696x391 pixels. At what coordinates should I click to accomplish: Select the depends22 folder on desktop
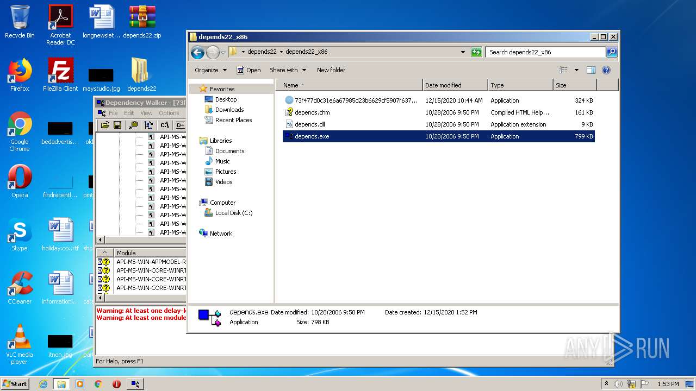(x=141, y=75)
